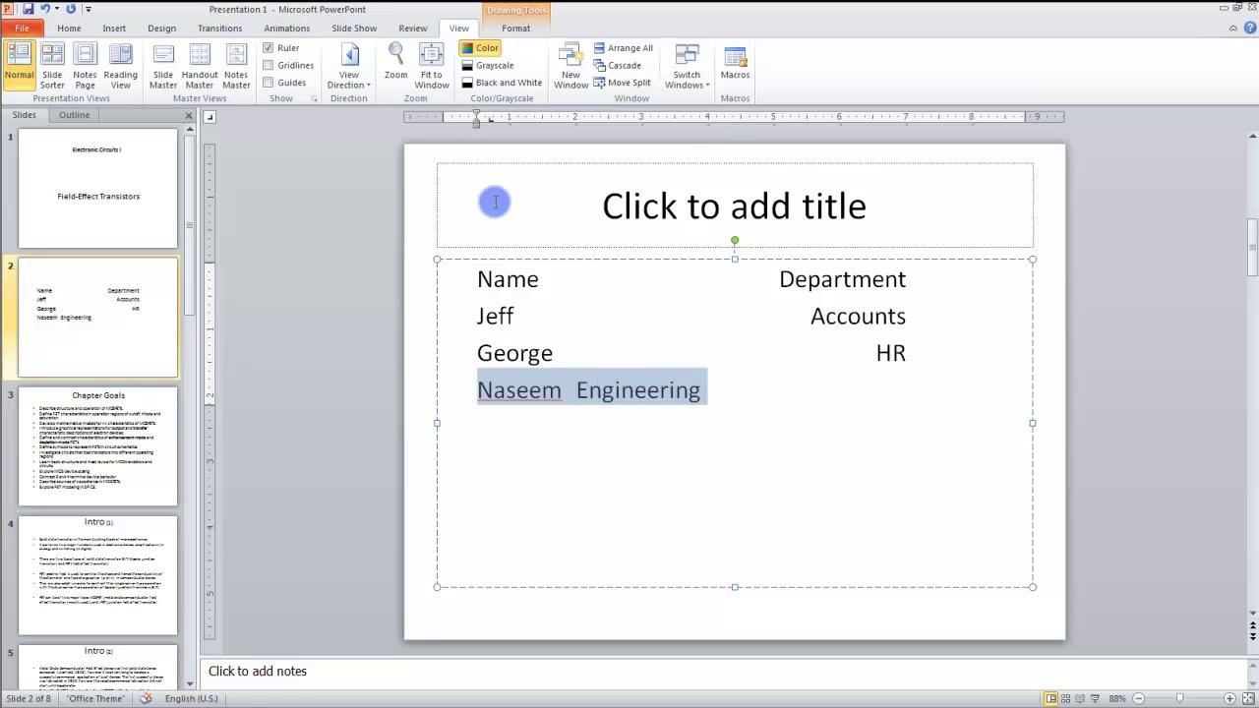Click the spell check icon in the status bar

[146, 698]
